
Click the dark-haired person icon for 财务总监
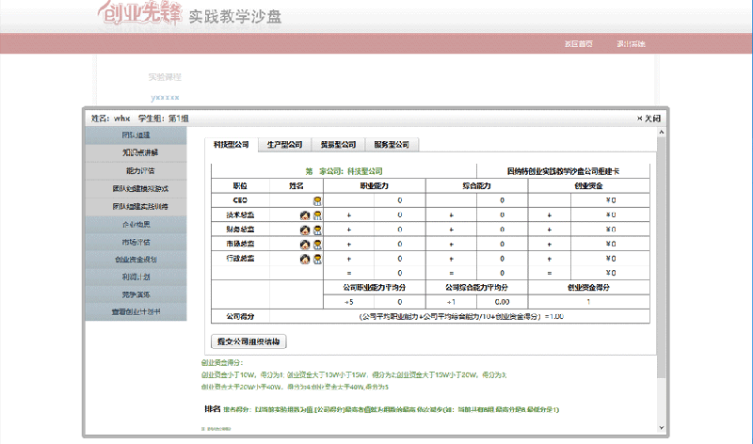(305, 230)
